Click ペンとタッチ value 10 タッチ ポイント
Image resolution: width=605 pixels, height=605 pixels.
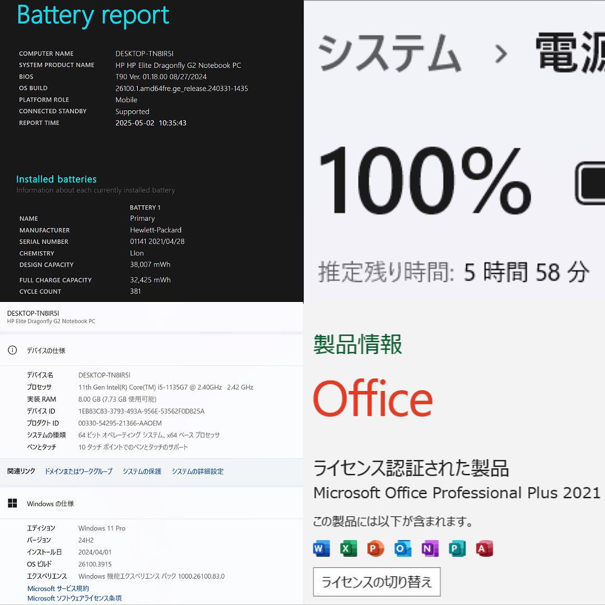pos(133,447)
